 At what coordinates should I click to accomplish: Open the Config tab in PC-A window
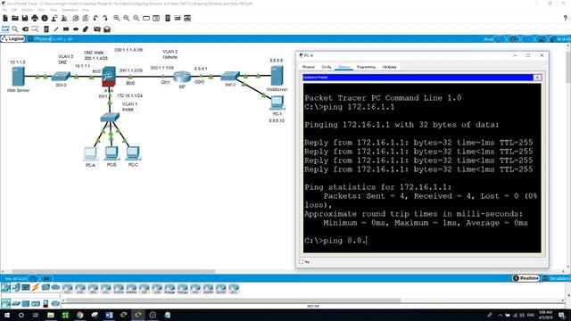point(327,67)
